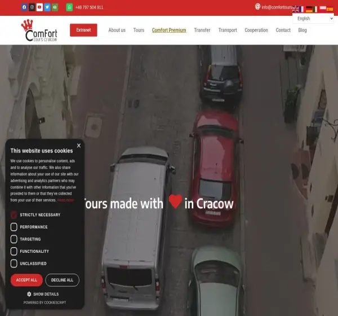
Task: Open the Transport menu item
Action: pos(228,30)
